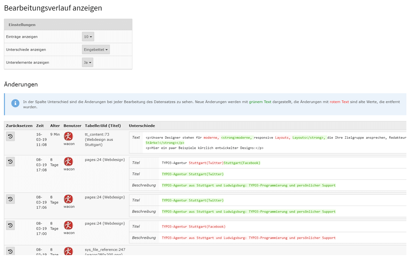Click the rollback icon for the 11:08 entry
The height and width of the screenshot is (261, 413).
tap(10, 136)
